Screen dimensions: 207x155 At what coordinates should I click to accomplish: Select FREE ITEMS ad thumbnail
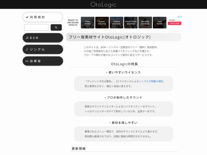pyautogui.click(x=88, y=22)
